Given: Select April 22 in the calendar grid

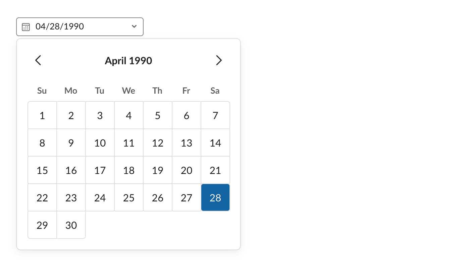Looking at the screenshot, I should pyautogui.click(x=42, y=197).
